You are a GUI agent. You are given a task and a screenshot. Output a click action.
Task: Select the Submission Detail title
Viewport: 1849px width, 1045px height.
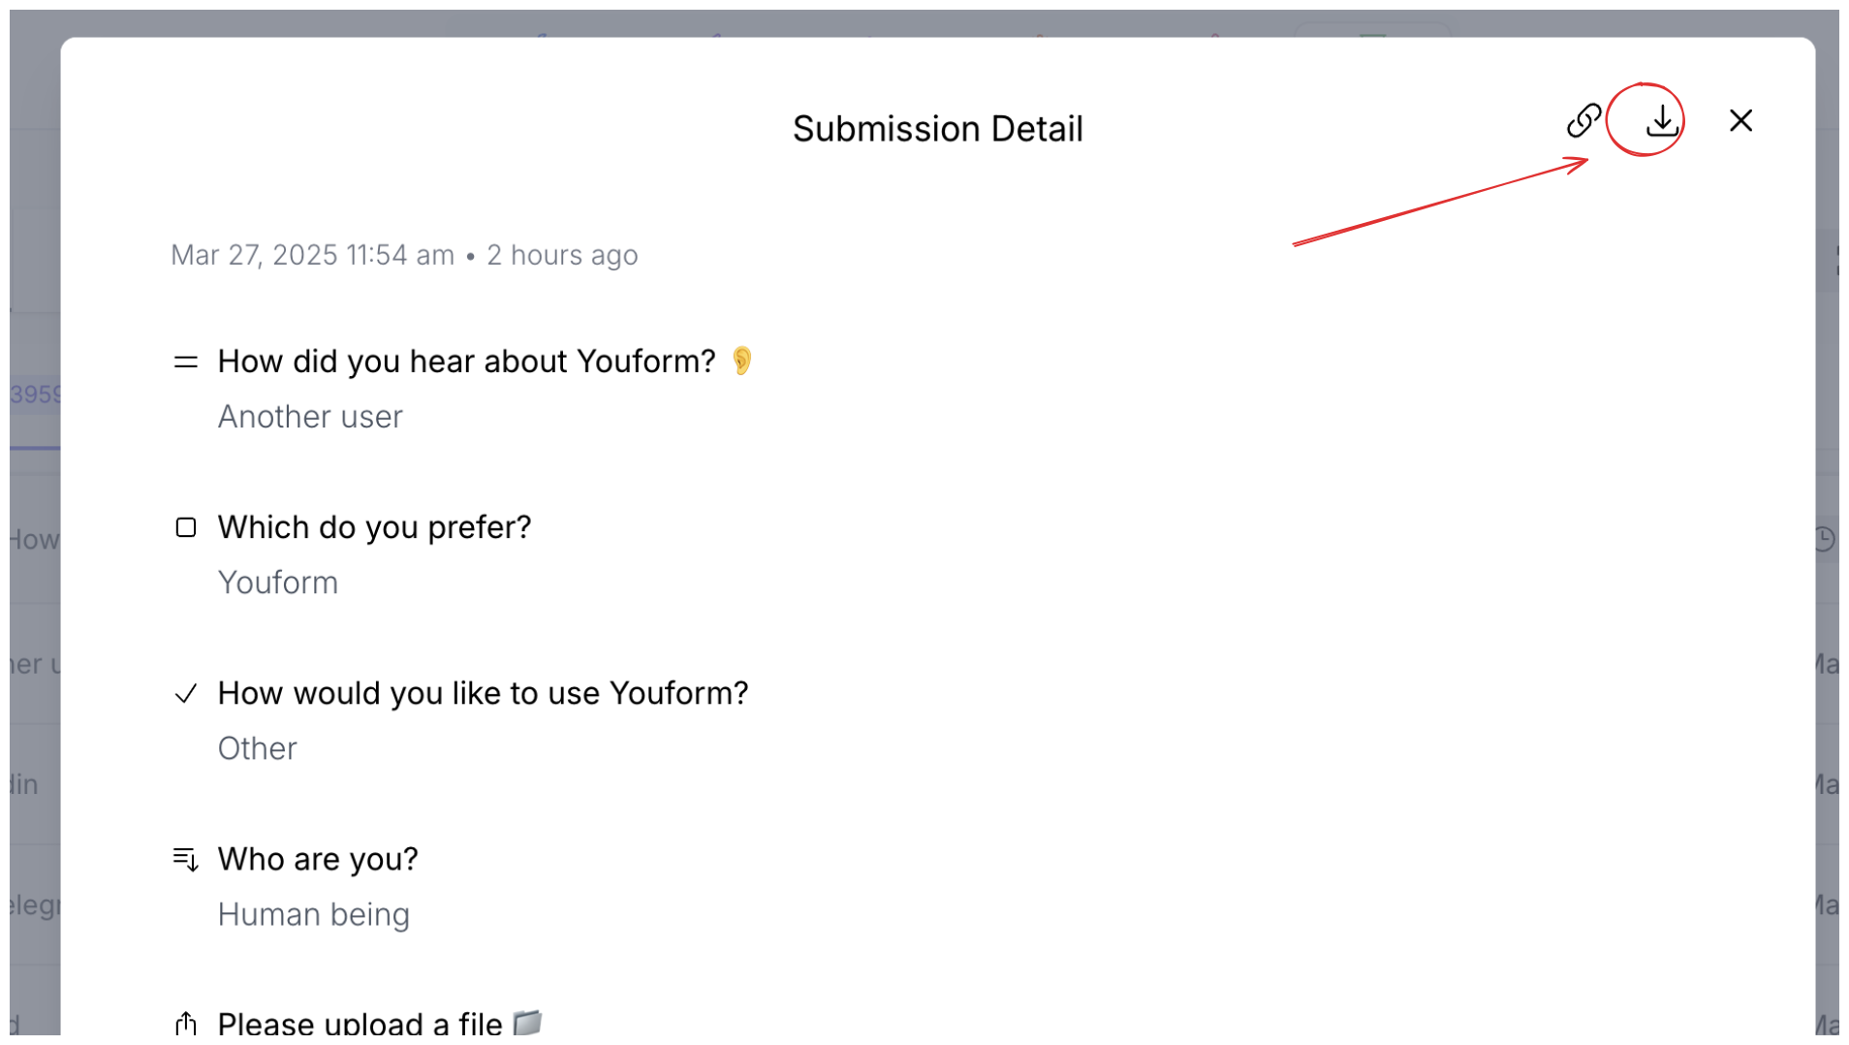point(937,128)
